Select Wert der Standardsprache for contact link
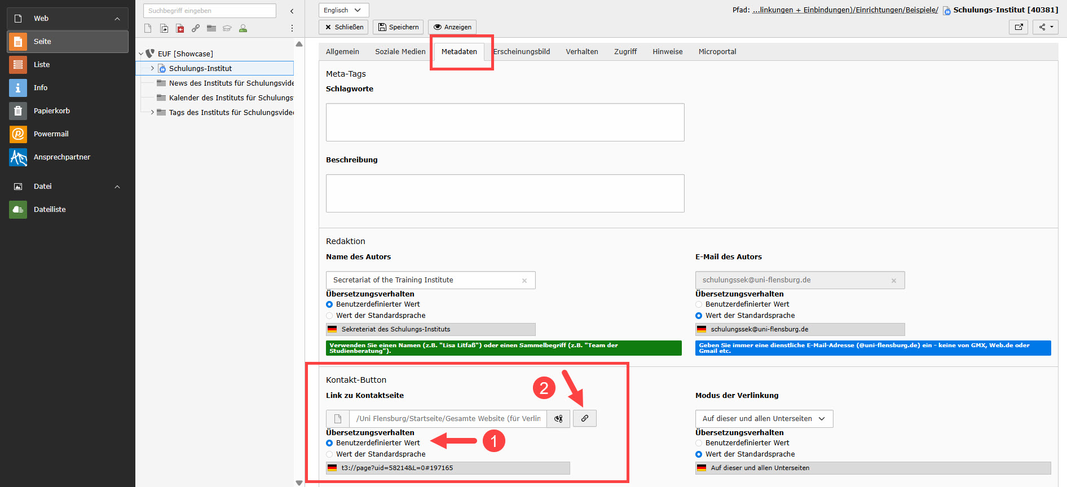Image resolution: width=1067 pixels, height=487 pixels. pos(330,454)
